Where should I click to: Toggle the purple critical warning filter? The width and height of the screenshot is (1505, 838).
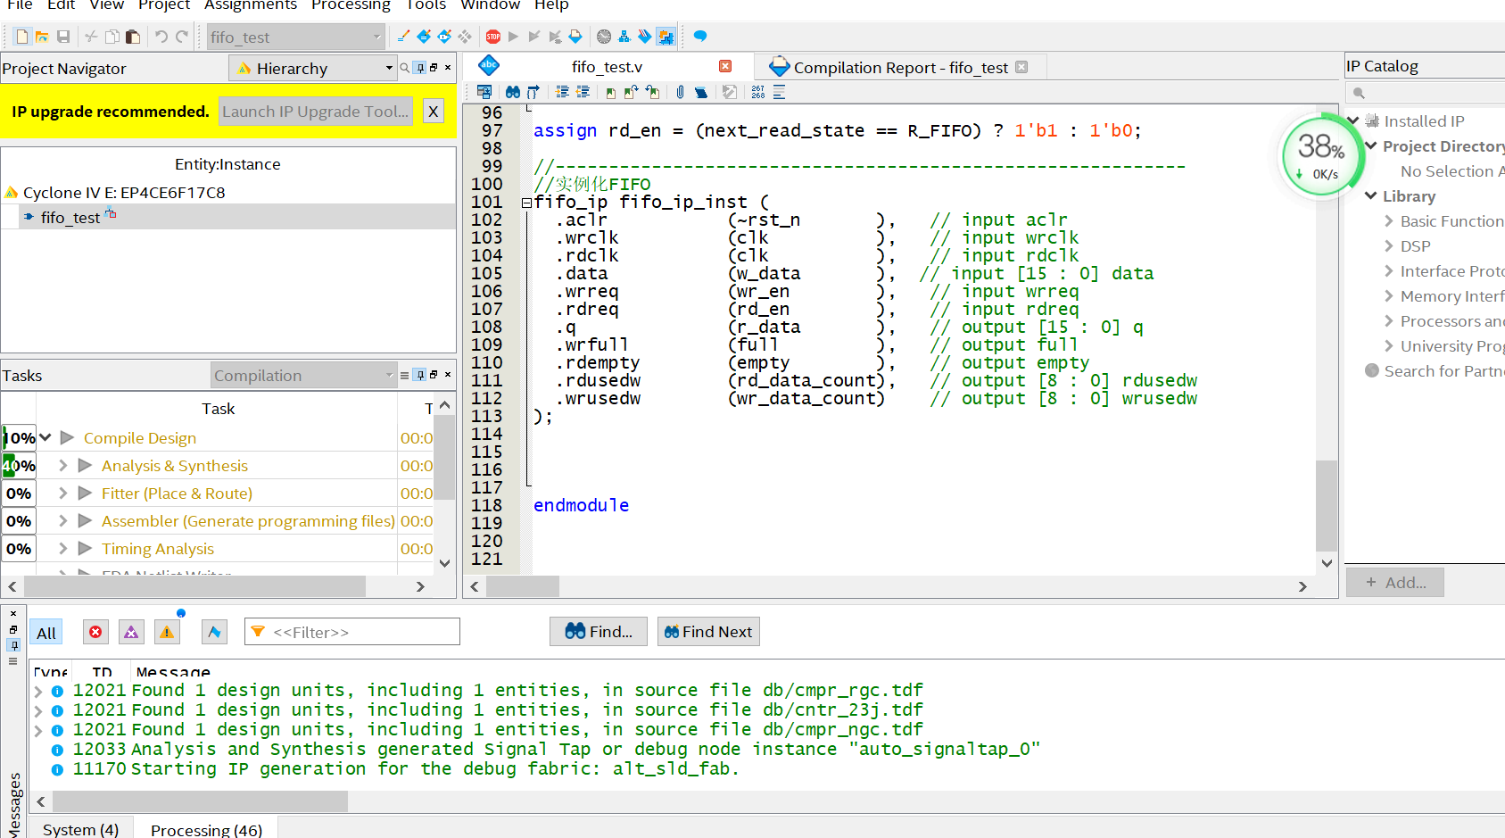point(131,632)
